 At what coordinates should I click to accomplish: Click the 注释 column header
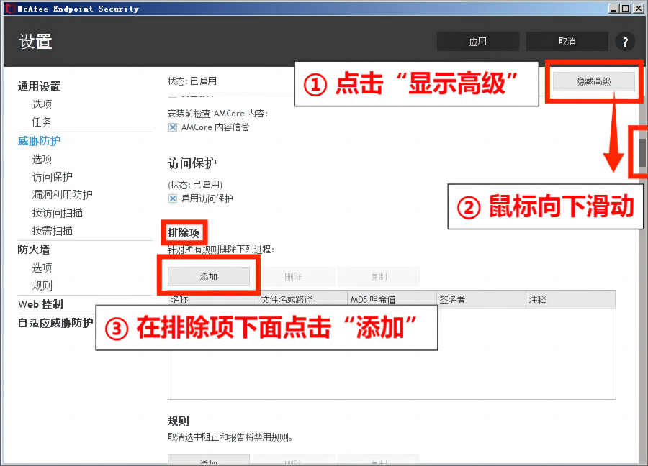pyautogui.click(x=571, y=300)
